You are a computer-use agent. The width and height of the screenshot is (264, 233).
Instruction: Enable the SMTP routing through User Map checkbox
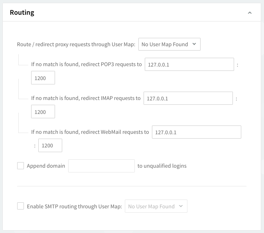click(21, 206)
